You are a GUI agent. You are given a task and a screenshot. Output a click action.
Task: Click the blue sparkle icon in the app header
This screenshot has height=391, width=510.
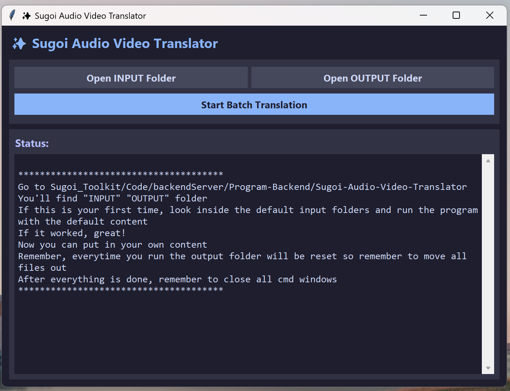19,44
